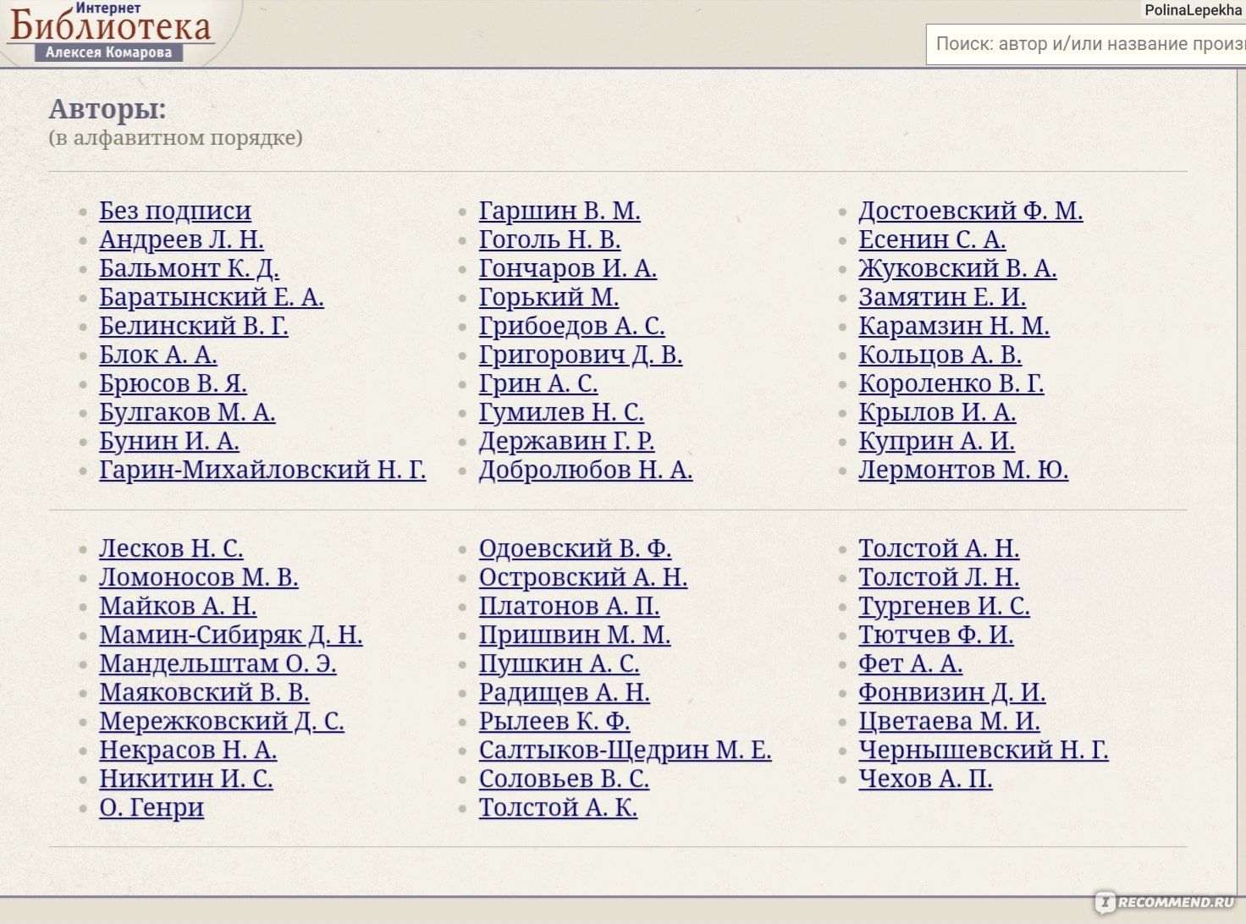Go to Гумилев Н. С.
Viewport: 1246px width, 924px height.
pos(562,412)
